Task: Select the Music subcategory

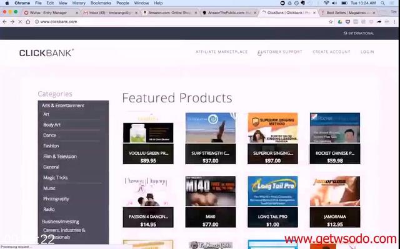Action: (49, 188)
